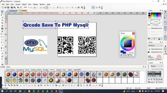Open the Bitmap menu
Image resolution: width=167 pixels, height=93 pixels.
click(35, 4)
